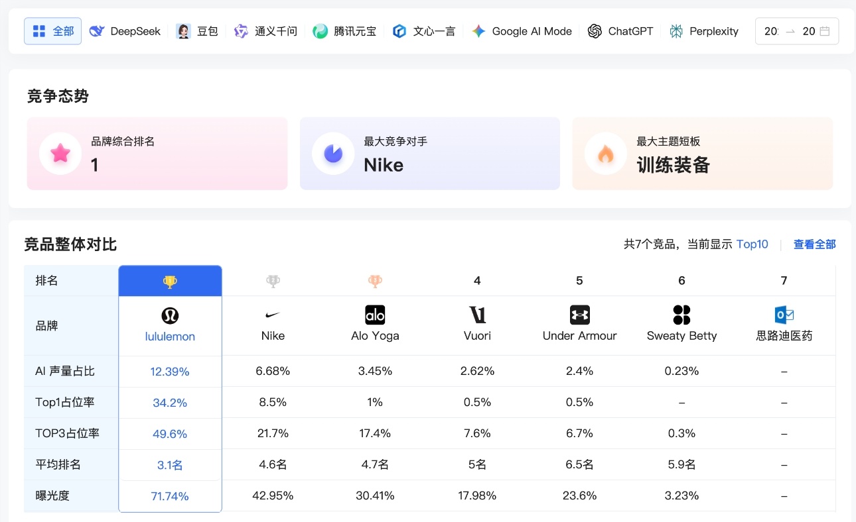Click the purple pie competitor icon
This screenshot has width=856, height=522.
point(333,154)
